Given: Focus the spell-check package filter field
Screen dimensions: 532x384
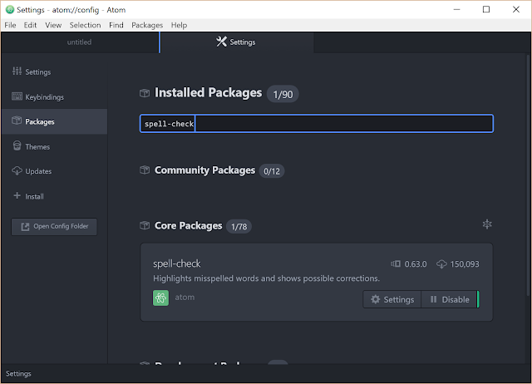Looking at the screenshot, I should (x=317, y=124).
